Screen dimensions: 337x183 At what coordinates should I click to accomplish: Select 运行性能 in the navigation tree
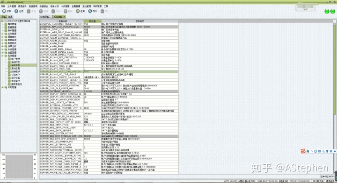[15, 78]
